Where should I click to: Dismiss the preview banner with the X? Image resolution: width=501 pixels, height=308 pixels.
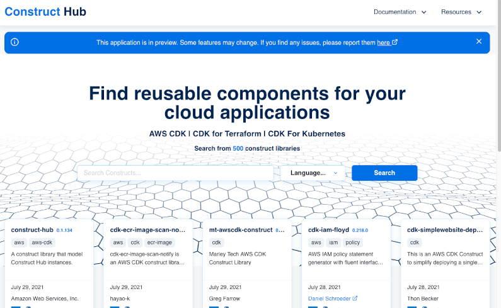[x=479, y=41]
